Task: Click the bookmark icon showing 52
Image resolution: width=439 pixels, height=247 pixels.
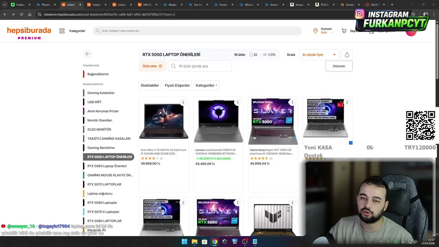Action: (251, 55)
